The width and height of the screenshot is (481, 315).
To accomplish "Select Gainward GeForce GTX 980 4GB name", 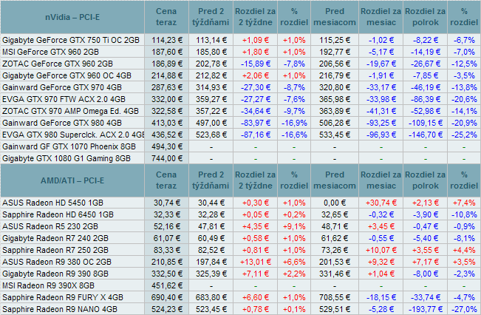I will click(x=62, y=123).
